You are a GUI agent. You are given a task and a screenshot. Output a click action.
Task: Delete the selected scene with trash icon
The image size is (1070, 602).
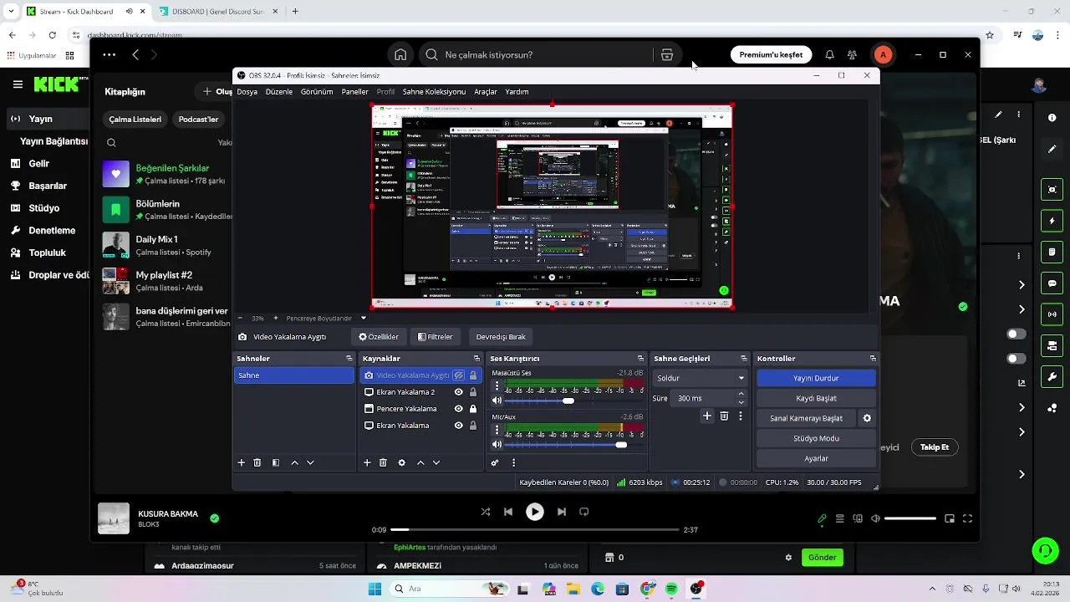coord(257,462)
